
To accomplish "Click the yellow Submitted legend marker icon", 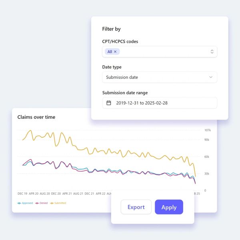I will pyautogui.click(x=52, y=203).
